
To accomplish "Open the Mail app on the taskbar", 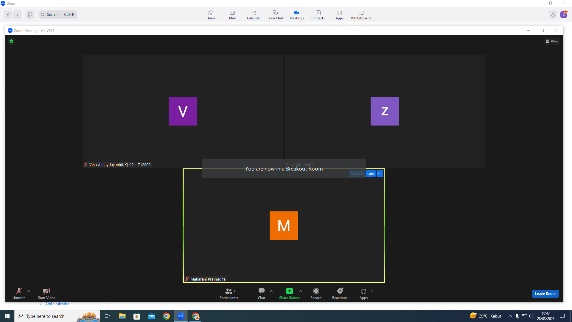I will point(152,316).
